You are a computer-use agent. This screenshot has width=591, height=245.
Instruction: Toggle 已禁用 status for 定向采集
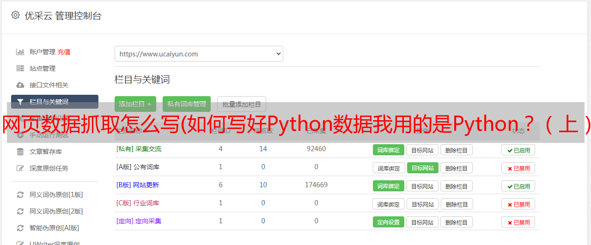518,222
